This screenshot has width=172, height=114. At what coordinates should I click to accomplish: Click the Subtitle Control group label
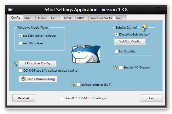point(126,27)
